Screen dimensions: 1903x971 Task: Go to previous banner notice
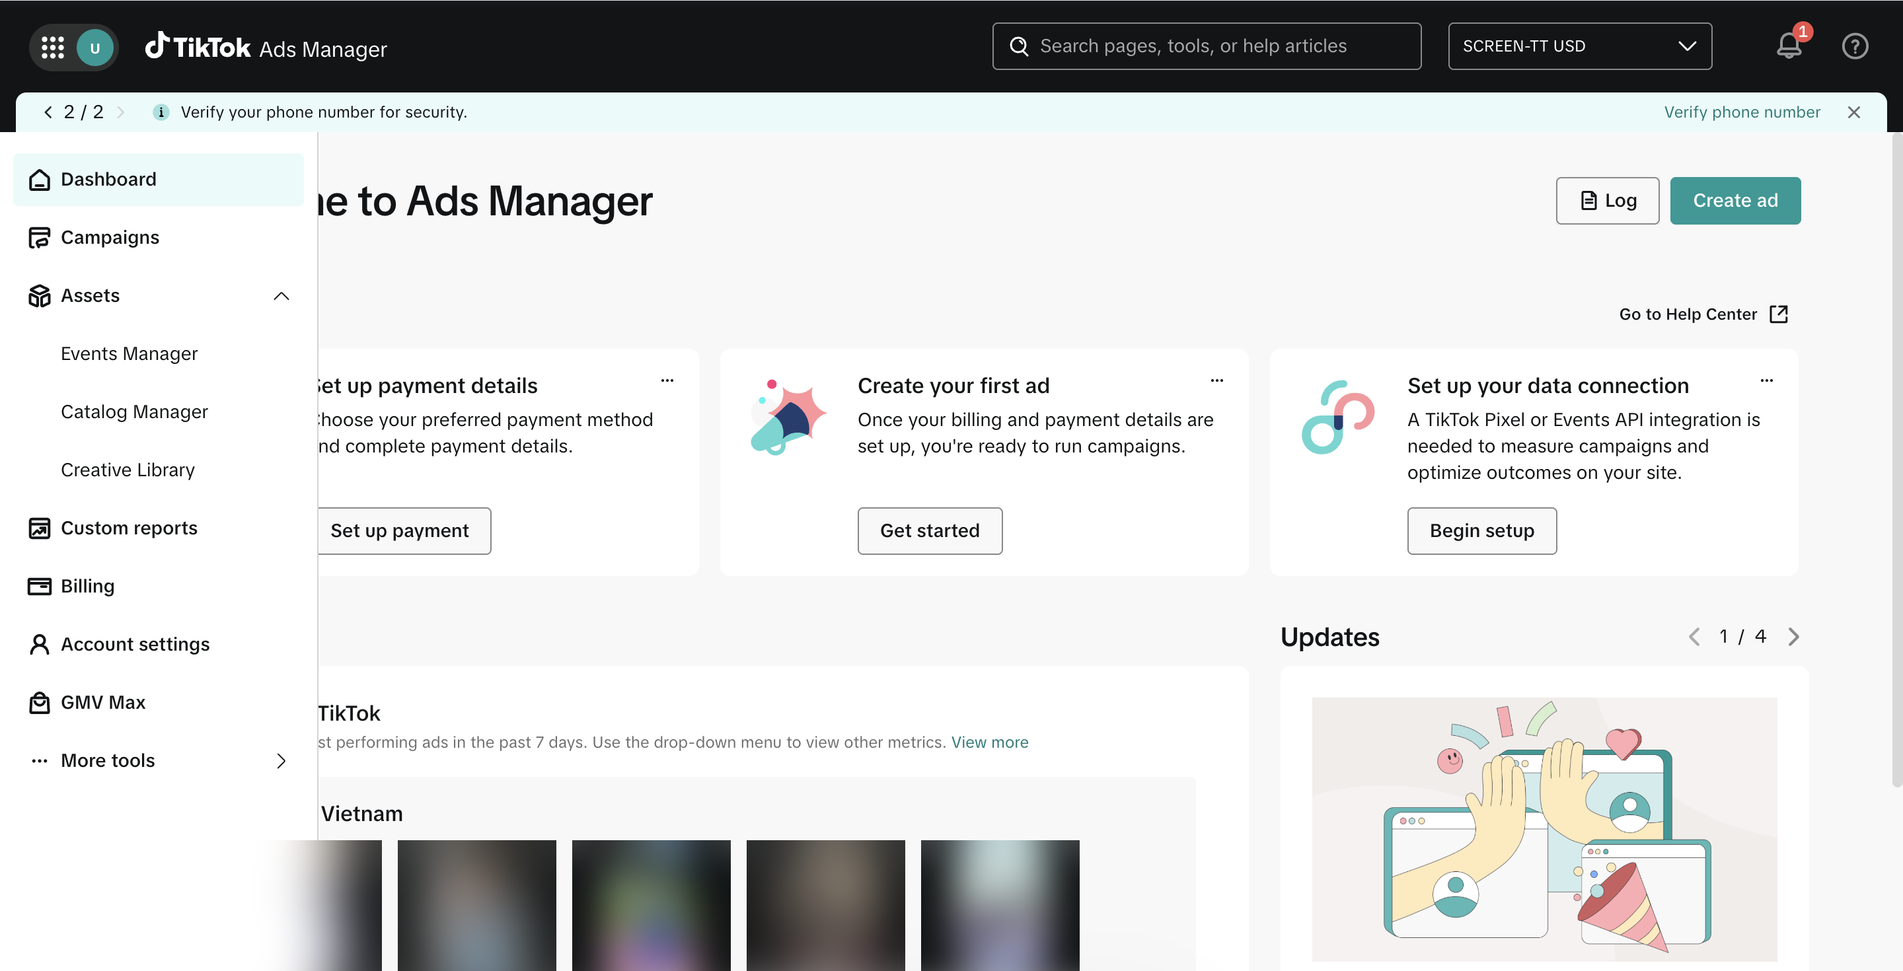48,112
